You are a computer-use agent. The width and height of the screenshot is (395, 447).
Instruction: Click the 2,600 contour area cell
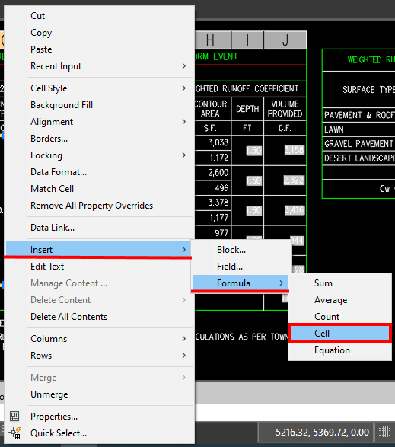pos(213,173)
